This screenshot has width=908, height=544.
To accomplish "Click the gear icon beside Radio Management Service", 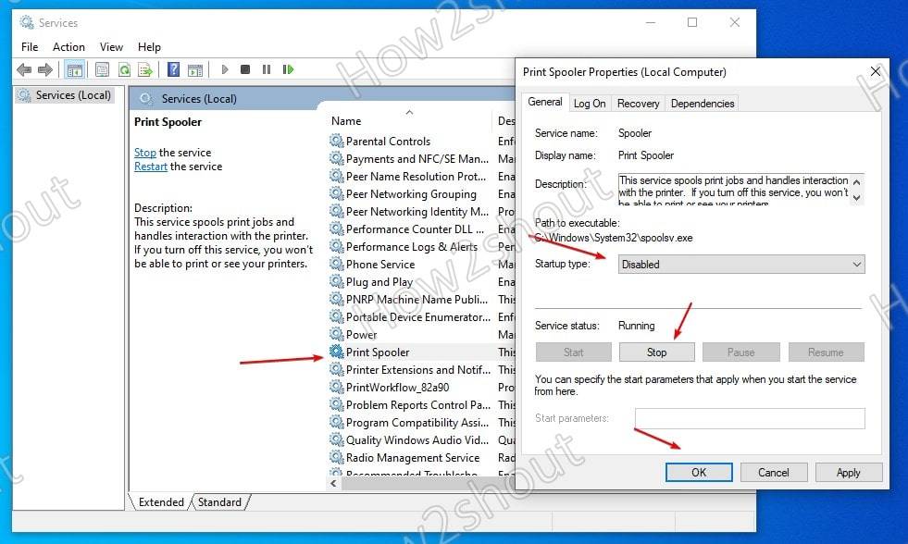I will coord(336,457).
